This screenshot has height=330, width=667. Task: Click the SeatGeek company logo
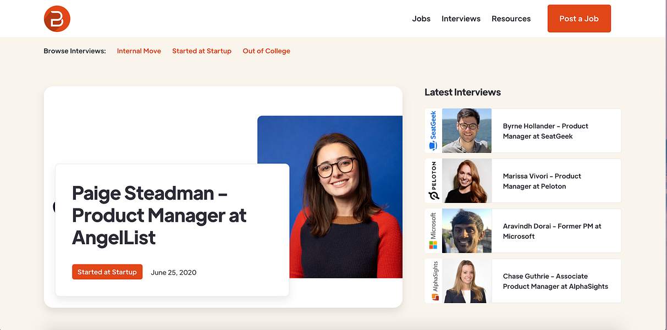tap(433, 130)
